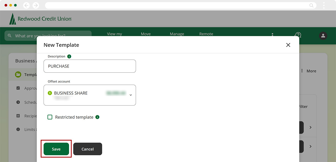Open the Move menu

tap(146, 34)
